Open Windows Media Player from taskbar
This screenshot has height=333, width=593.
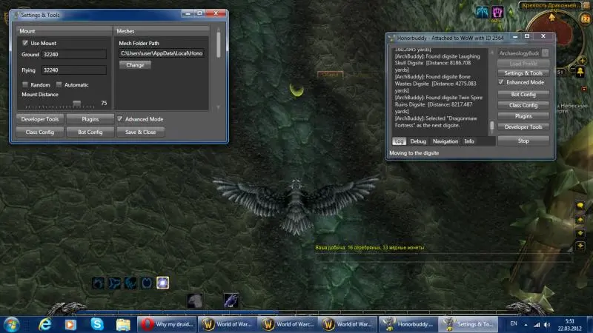[x=70, y=324]
